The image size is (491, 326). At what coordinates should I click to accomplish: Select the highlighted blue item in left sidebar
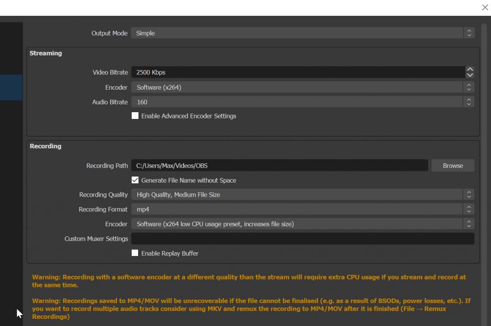point(11,87)
